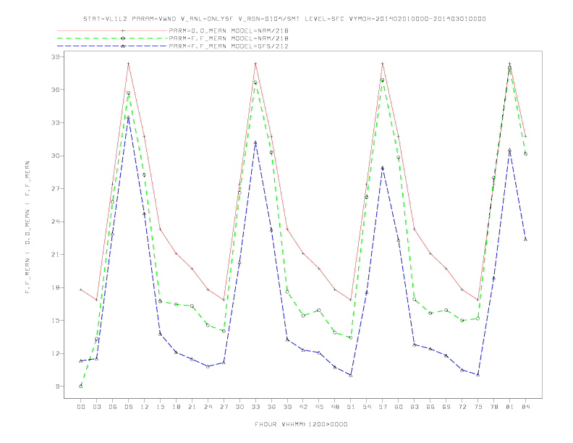The width and height of the screenshot is (573, 443).
Task: Click x-axis tick label 15
Action: (x=160, y=407)
